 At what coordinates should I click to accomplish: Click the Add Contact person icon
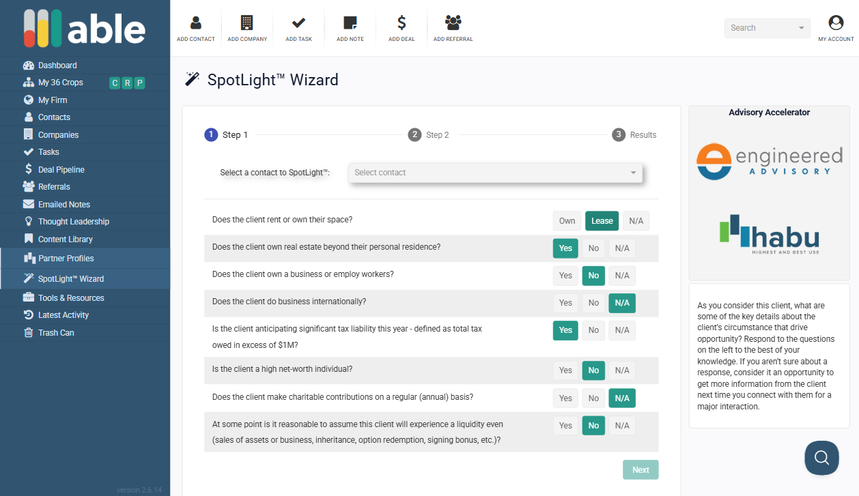pyautogui.click(x=196, y=23)
